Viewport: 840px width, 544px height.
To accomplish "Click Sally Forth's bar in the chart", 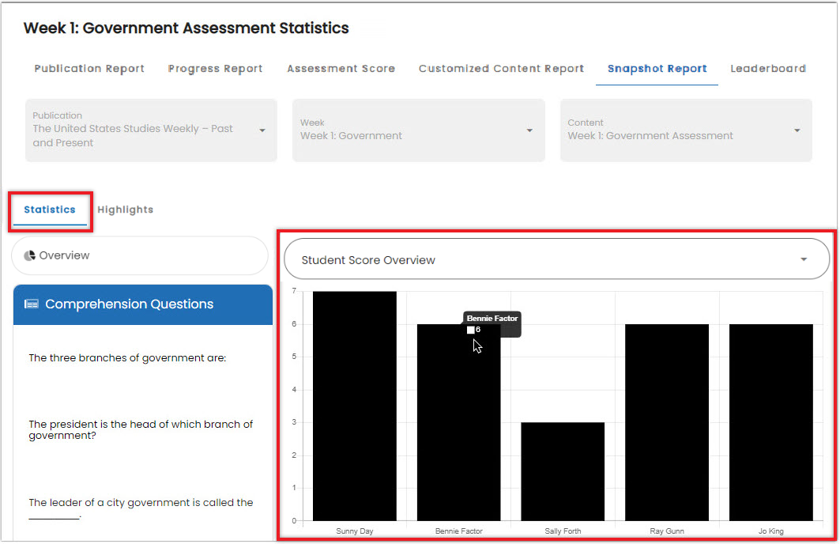I will pyautogui.click(x=562, y=470).
